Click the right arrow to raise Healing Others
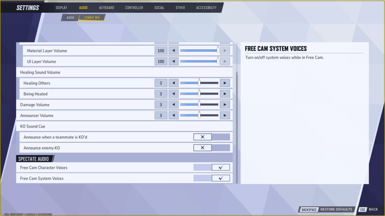This screenshot has height=216, width=385. 224,82
